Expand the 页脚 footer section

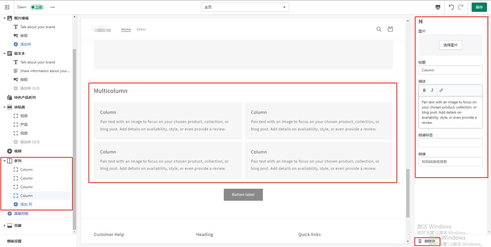(x=4, y=225)
